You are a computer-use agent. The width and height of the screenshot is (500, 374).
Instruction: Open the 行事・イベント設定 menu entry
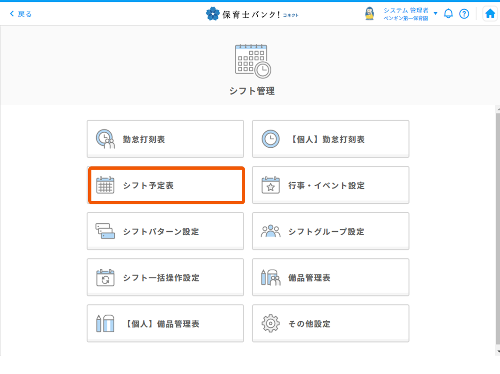click(330, 185)
